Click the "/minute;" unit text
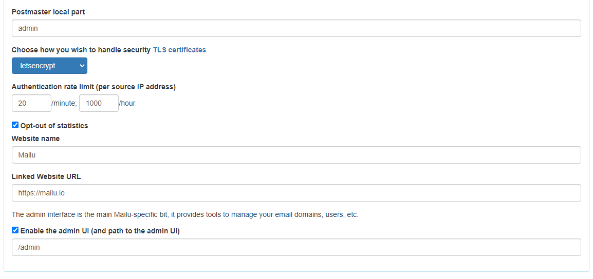Viewport: 593px width, 279px height. click(64, 103)
